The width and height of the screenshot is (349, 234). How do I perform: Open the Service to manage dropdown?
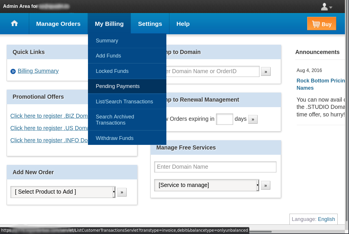tap(206, 185)
